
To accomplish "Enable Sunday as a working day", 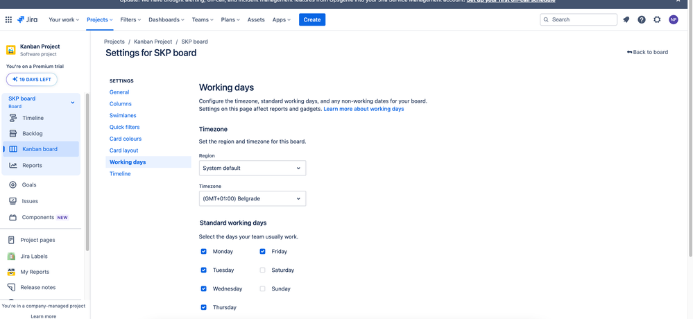I will pos(262,288).
